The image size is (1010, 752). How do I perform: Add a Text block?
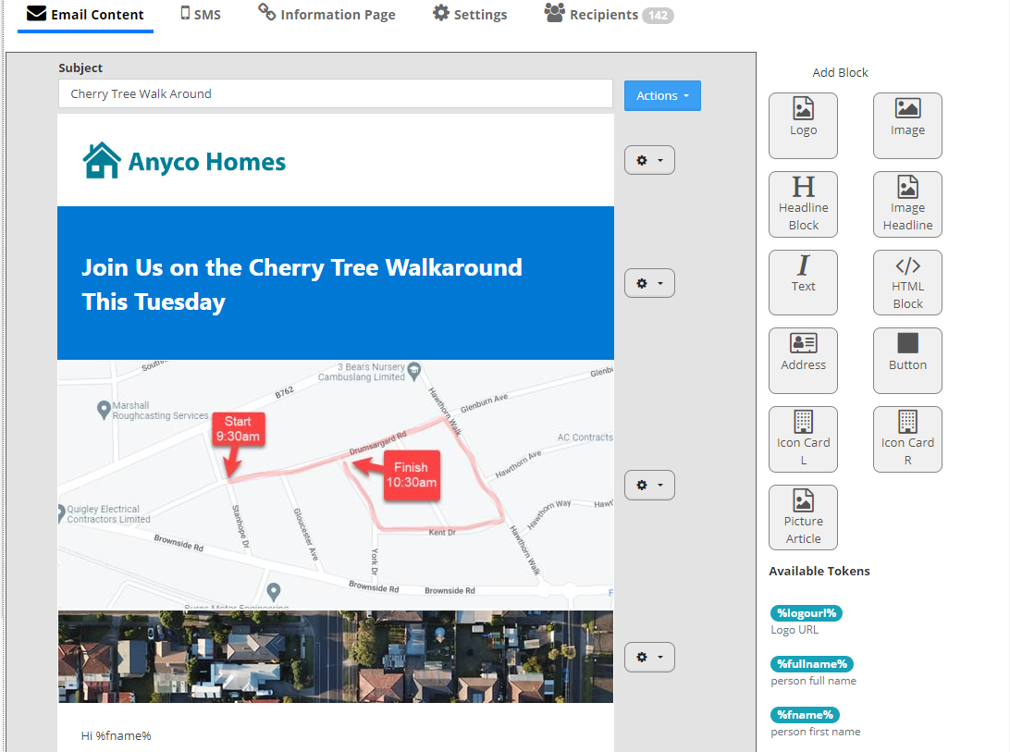click(803, 282)
